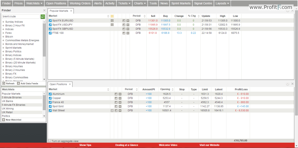Open chart icon in Spot FX EUR/USD row
This screenshot has width=298, height=148.
124,21
